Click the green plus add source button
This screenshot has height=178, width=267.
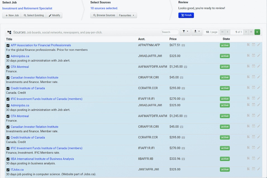(x=257, y=32)
